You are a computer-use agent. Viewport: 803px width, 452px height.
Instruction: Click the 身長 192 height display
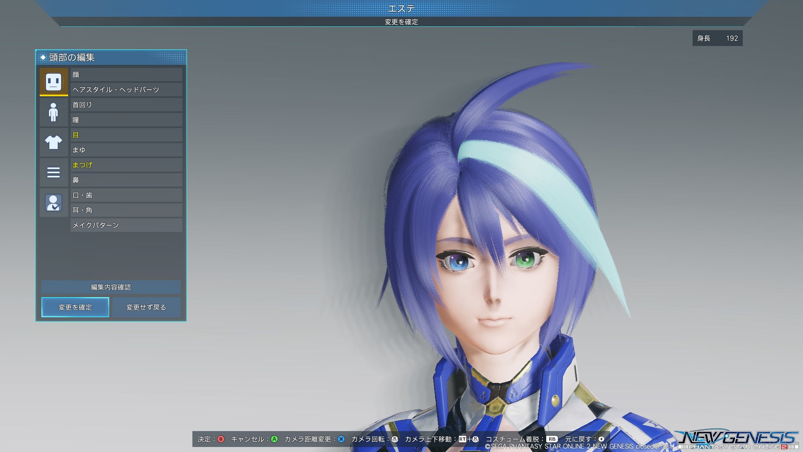tap(717, 38)
